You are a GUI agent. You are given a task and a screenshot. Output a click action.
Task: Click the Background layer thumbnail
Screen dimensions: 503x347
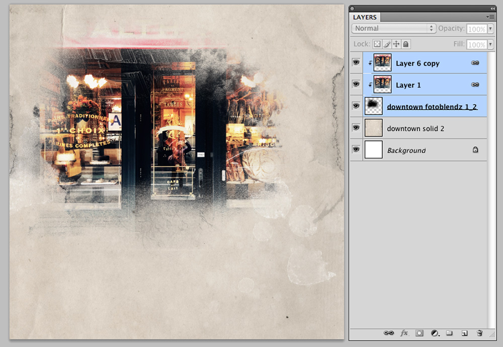[x=374, y=149]
